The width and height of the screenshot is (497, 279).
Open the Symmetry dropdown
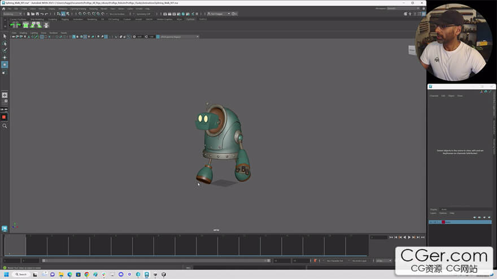[144, 14]
